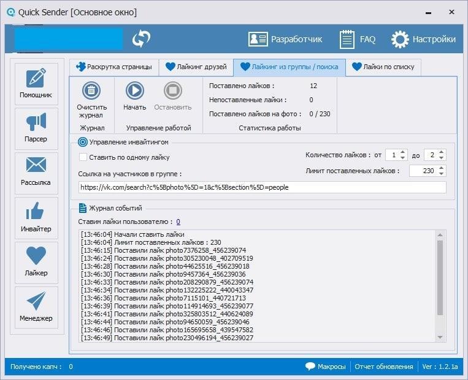Click the Поставлено лайков value 12

(x=313, y=86)
